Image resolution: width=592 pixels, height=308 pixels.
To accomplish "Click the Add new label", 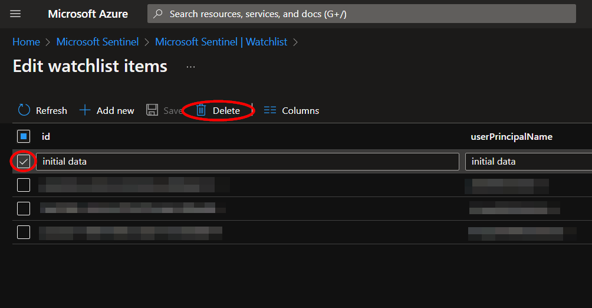I will click(115, 111).
